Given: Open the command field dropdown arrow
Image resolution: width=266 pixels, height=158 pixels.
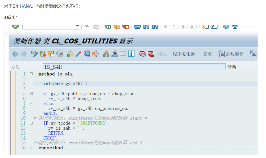Looking at the screenshot, I should (x=77, y=26).
